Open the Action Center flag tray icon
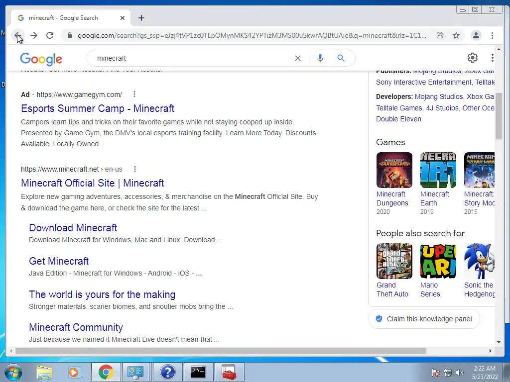This screenshot has width=510, height=382. click(x=436, y=373)
